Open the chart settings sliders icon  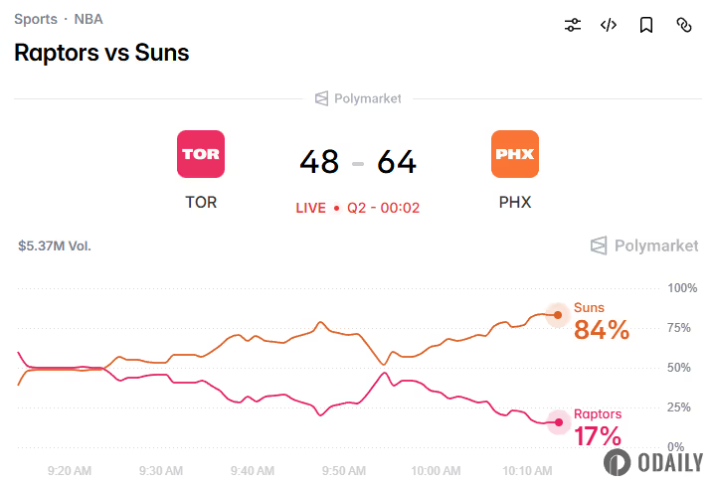[573, 26]
